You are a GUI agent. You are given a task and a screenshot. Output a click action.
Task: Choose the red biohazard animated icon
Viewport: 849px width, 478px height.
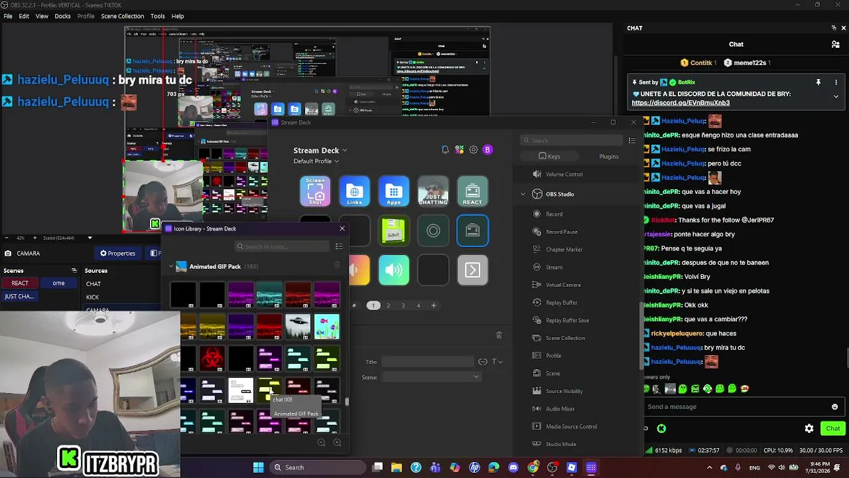coord(212,358)
